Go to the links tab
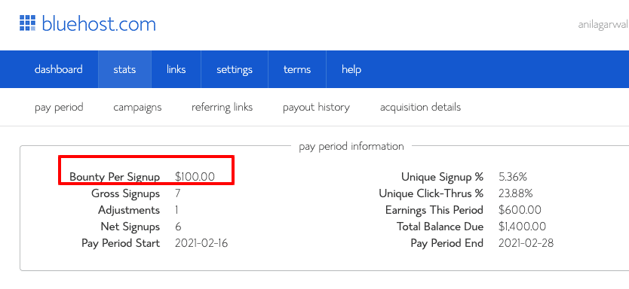The width and height of the screenshot is (629, 289). pos(176,69)
